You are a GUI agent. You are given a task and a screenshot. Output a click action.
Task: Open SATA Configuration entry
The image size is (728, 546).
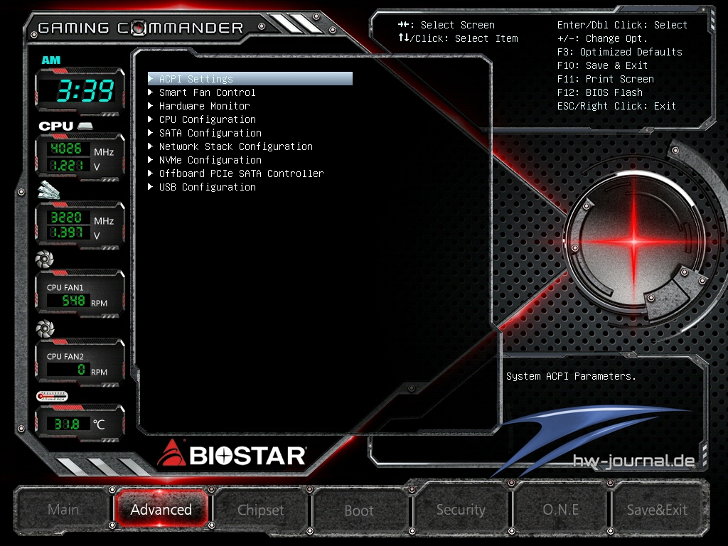(210, 133)
